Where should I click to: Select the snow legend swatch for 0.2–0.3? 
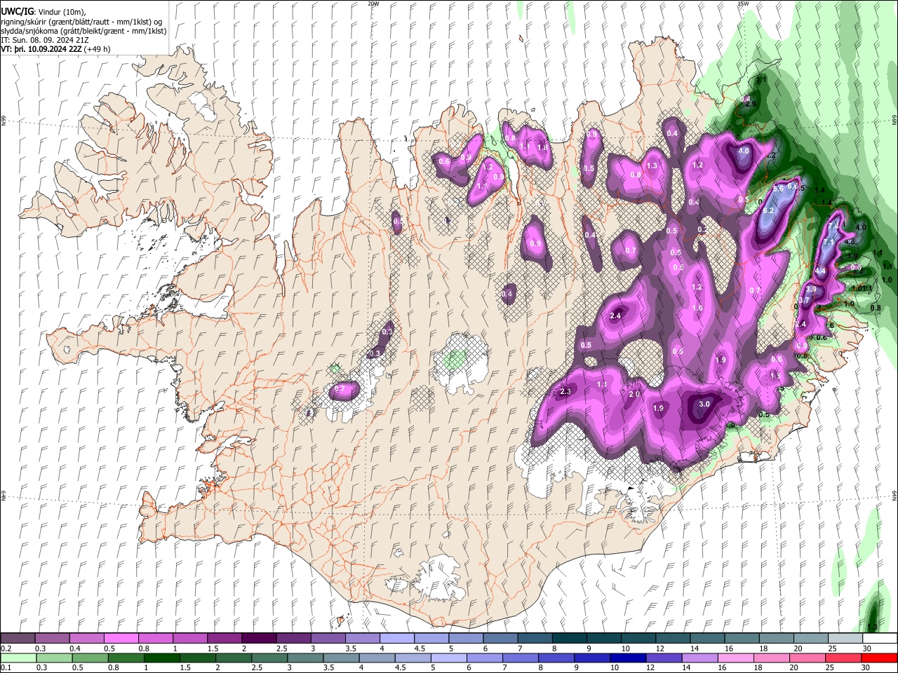click(x=18, y=638)
